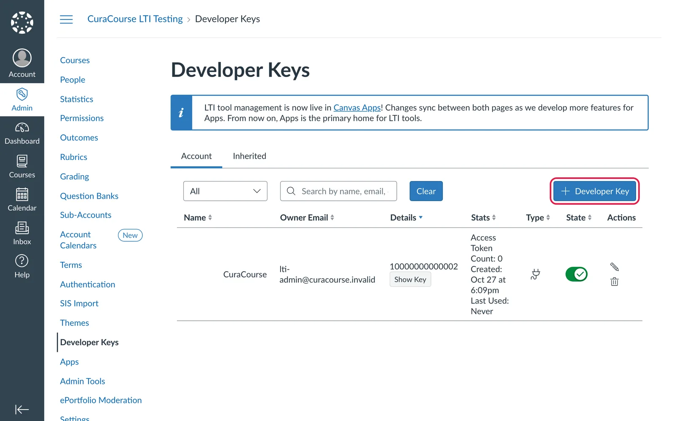674x421 pixels.
Task: Open Account Calendars link
Action: pyautogui.click(x=78, y=240)
